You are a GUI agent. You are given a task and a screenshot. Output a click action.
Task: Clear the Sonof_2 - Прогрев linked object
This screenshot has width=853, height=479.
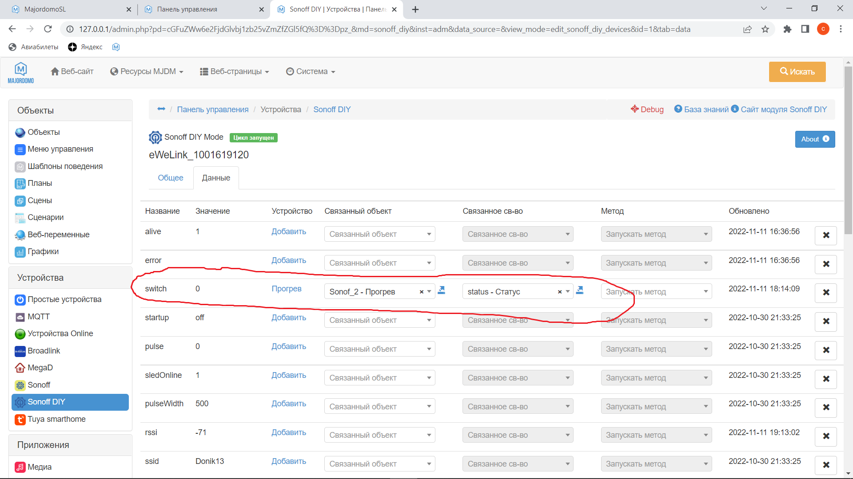pos(421,292)
